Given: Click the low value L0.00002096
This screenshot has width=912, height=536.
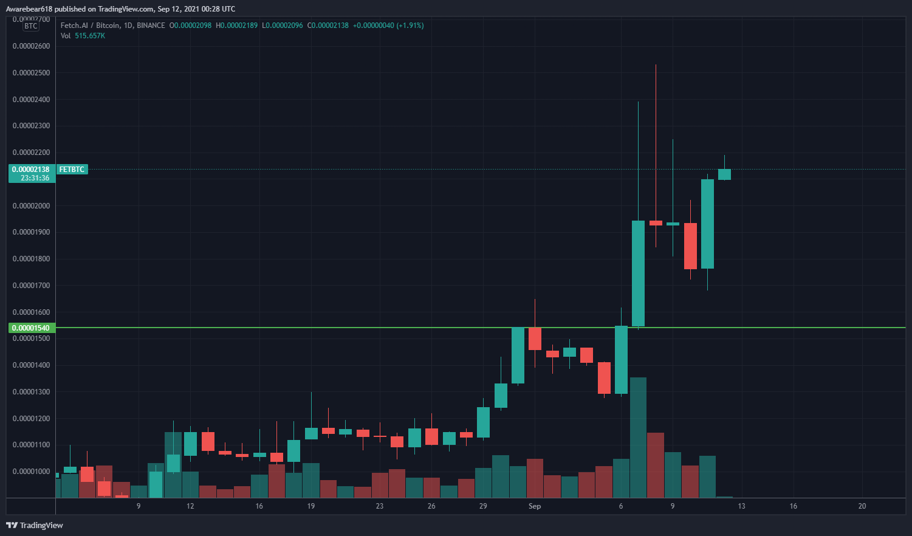Looking at the screenshot, I should (282, 26).
